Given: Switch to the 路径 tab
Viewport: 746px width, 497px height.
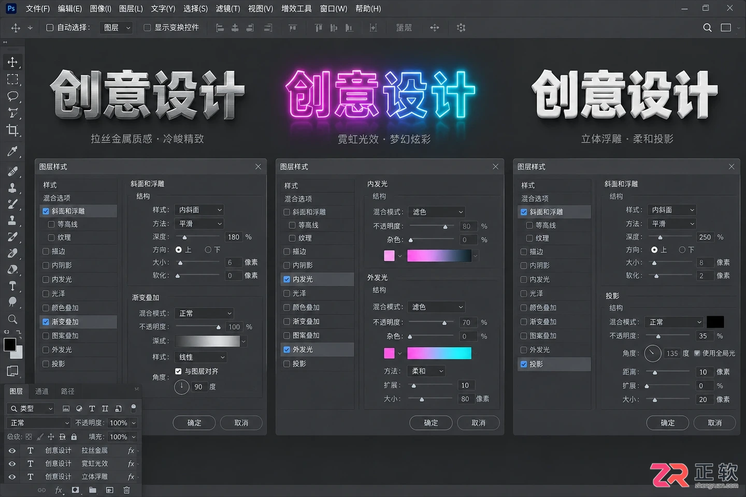Looking at the screenshot, I should pos(68,391).
